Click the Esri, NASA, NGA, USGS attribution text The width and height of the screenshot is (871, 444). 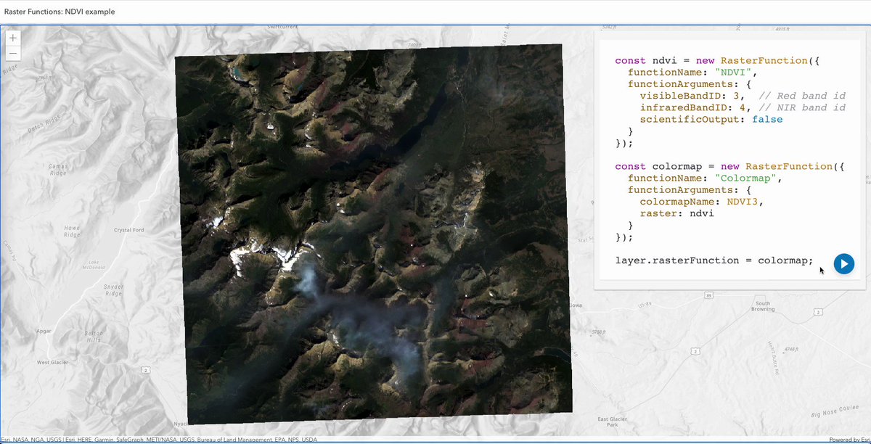coord(160,439)
